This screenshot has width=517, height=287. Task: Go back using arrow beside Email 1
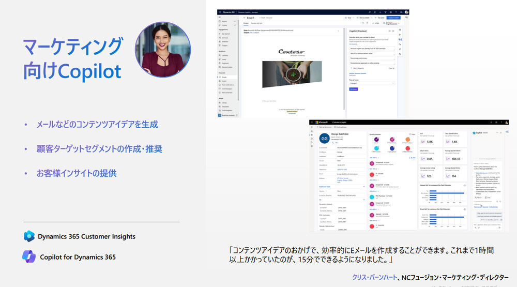(x=245, y=18)
